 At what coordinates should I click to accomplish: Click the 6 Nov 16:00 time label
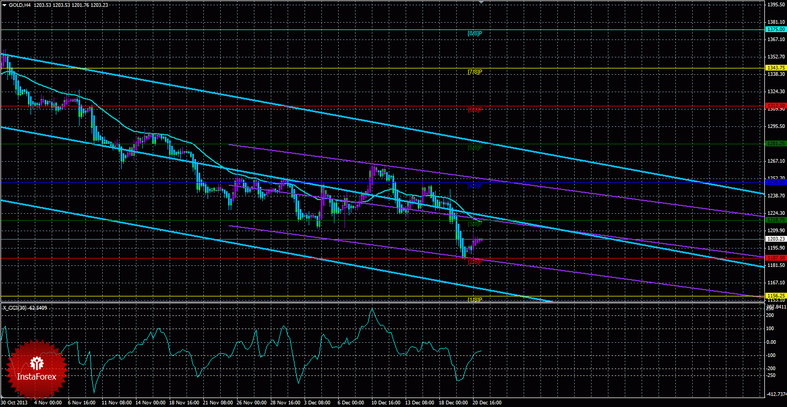81,403
